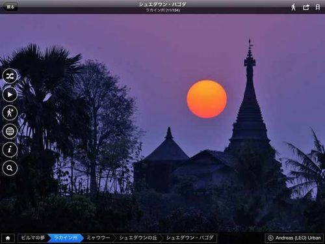This screenshot has width=325, height=244.
Task: Select the ビルマの夢 breadcrumb
Action: 32,238
